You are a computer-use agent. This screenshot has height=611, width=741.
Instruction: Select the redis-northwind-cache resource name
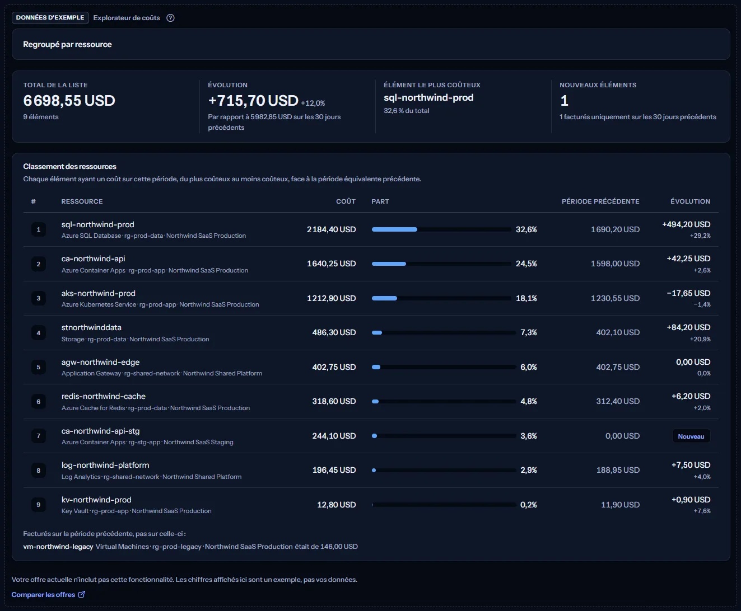(104, 396)
